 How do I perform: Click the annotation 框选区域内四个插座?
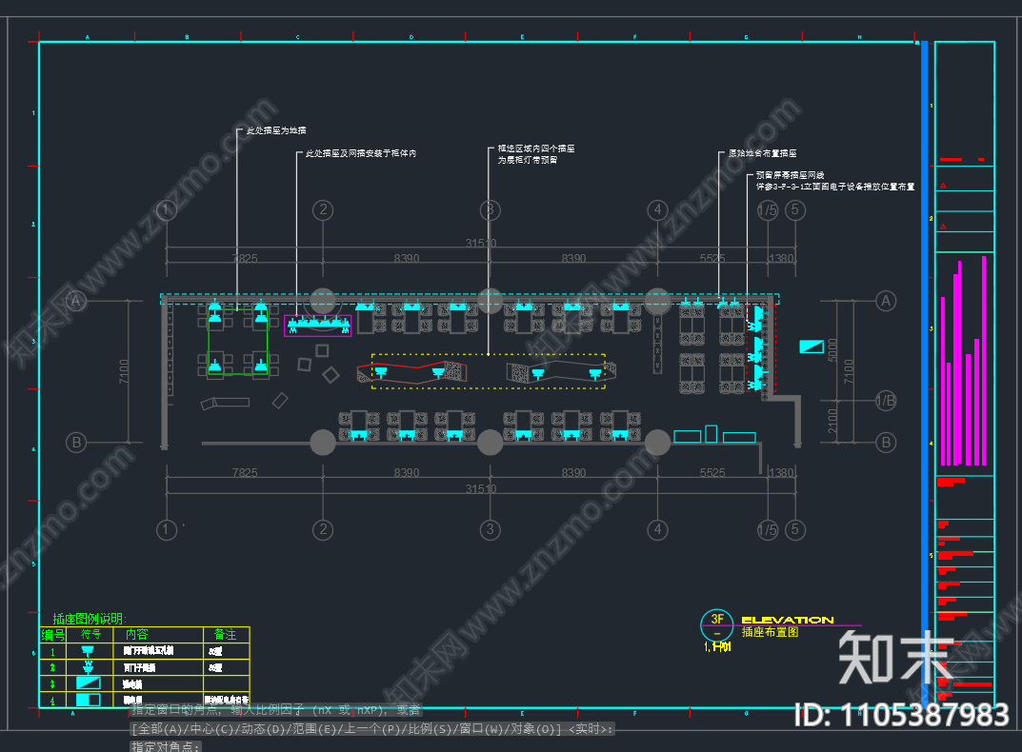pos(536,148)
